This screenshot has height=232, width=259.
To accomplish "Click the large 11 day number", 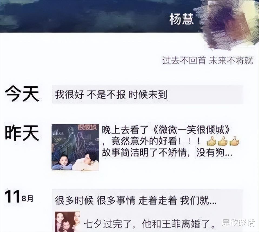I will [x=12, y=197].
